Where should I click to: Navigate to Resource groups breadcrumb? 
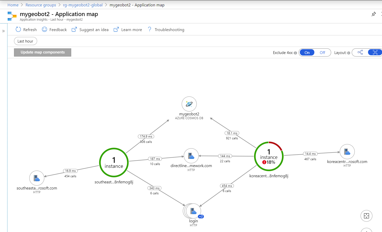41,5
